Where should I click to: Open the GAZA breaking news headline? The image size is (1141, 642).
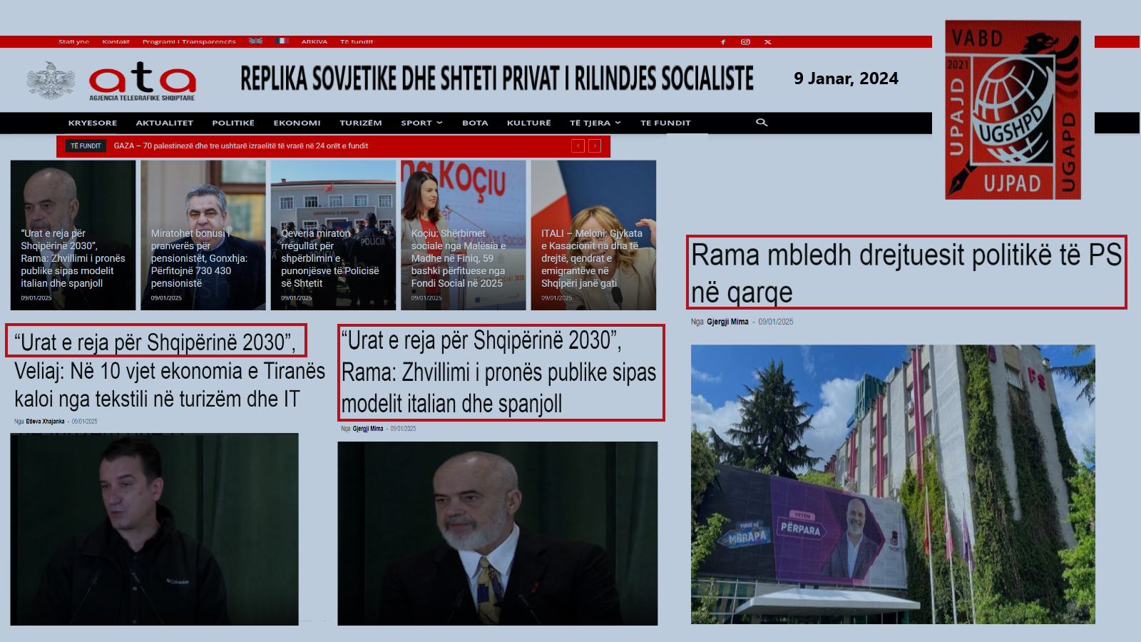pos(241,146)
